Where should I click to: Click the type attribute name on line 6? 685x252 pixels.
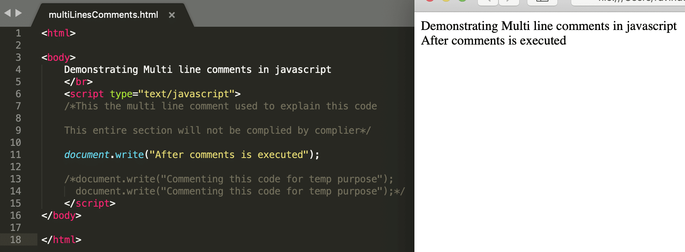(121, 94)
